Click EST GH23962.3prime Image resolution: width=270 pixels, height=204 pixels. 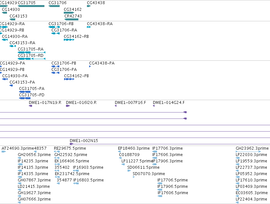tap(248, 152)
